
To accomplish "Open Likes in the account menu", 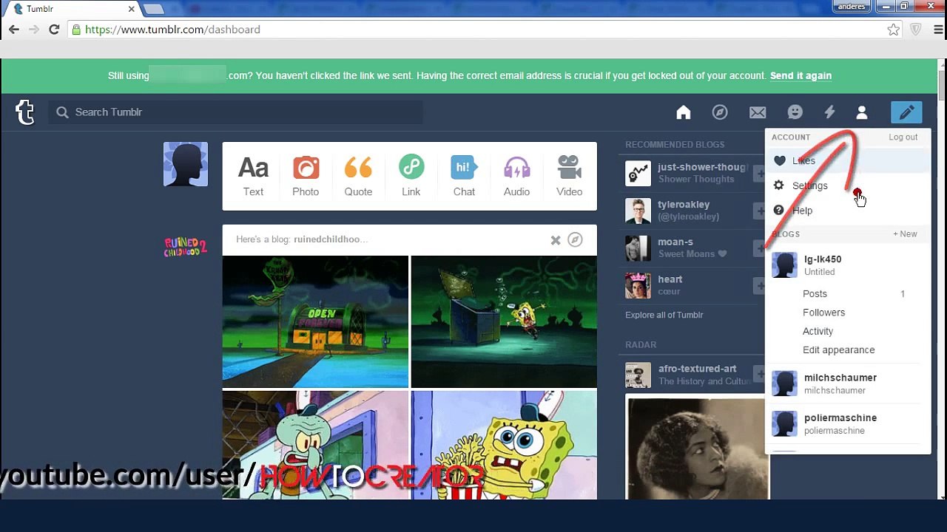I will click(847, 160).
